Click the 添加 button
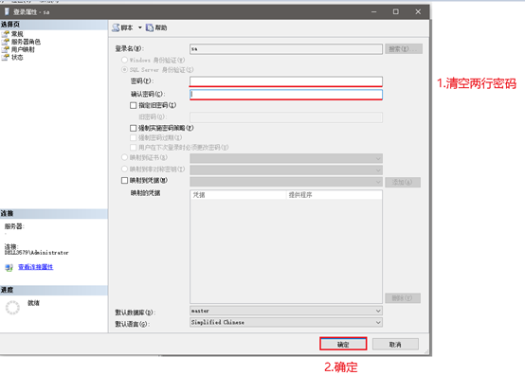525x375 pixels. tap(403, 183)
